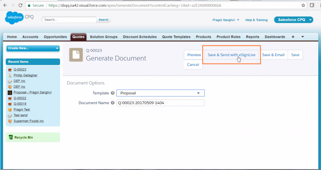This screenshot has width=321, height=170.
Task: Open the Recycle Bin link
Action: [x=24, y=137]
